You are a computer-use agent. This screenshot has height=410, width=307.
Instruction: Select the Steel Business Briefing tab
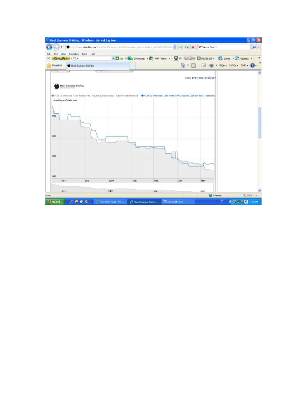pos(98,66)
